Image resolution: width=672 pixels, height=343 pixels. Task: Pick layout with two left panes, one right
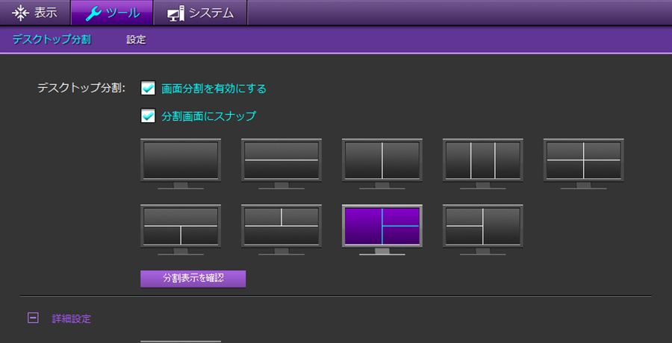(482, 226)
